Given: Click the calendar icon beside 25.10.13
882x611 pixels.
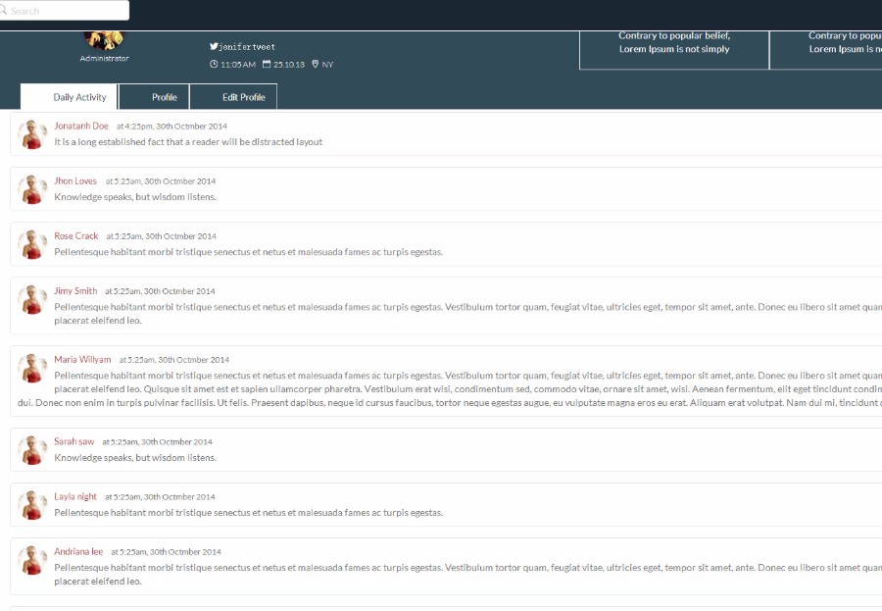Looking at the screenshot, I should tap(267, 64).
